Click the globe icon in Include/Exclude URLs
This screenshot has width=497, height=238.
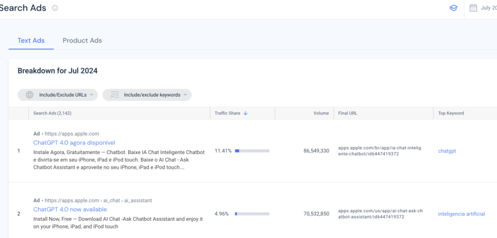tap(29, 95)
